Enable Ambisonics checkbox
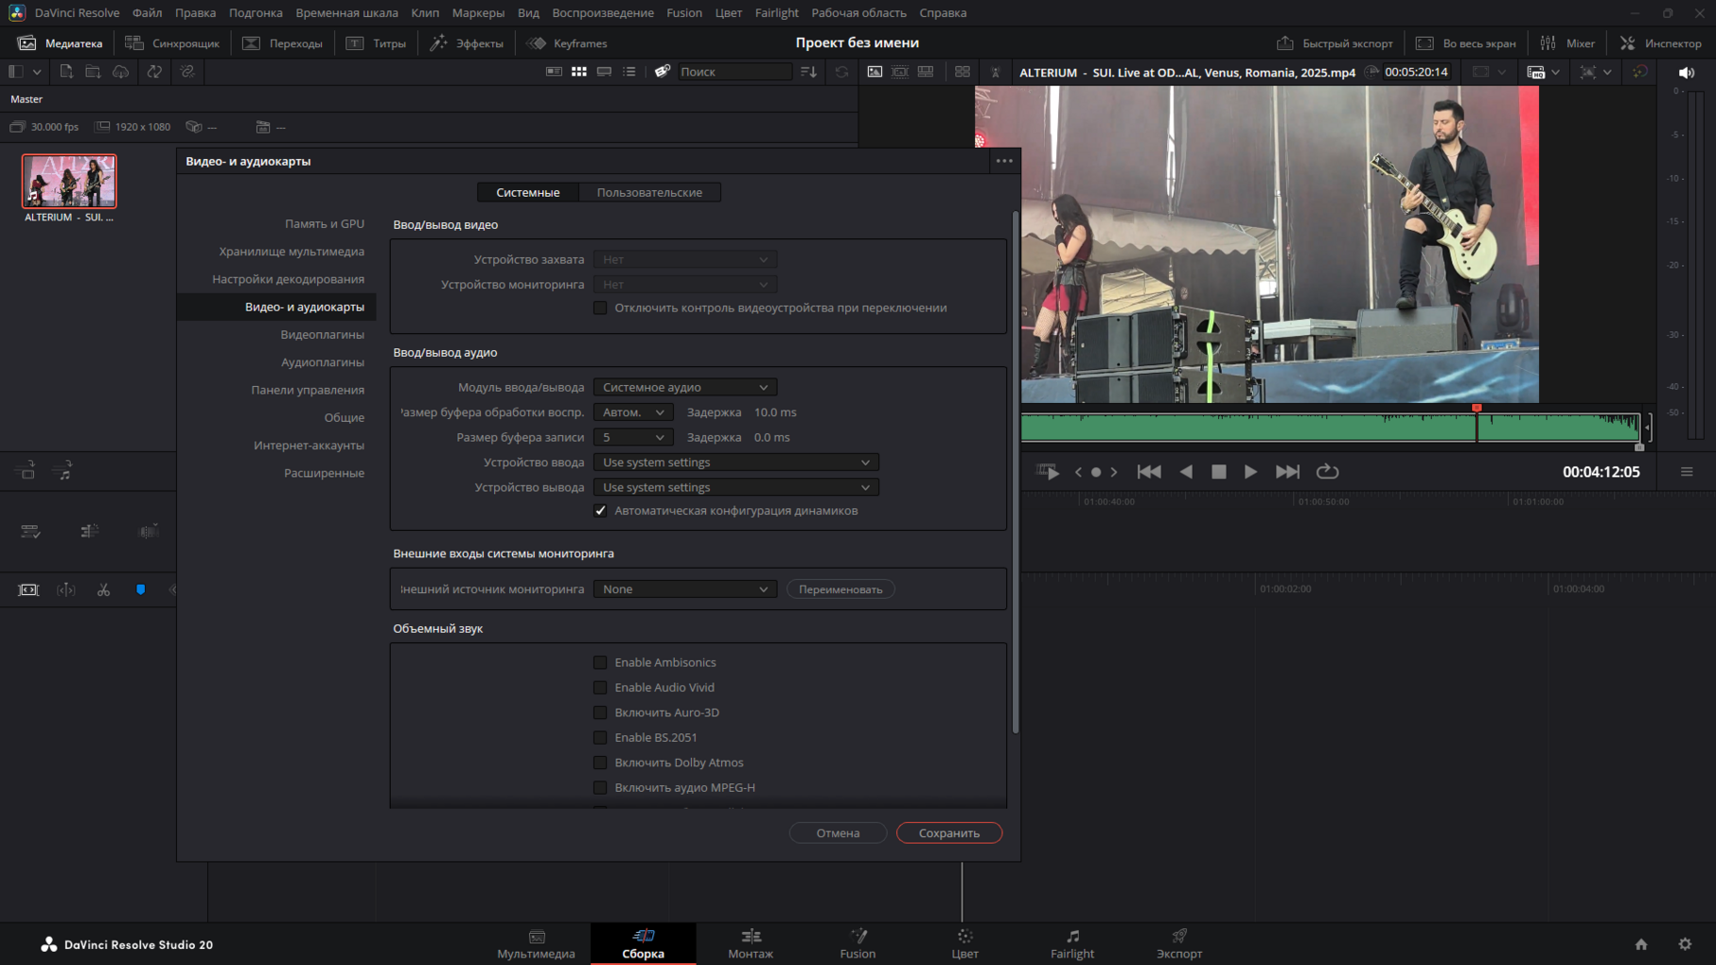 click(x=600, y=662)
